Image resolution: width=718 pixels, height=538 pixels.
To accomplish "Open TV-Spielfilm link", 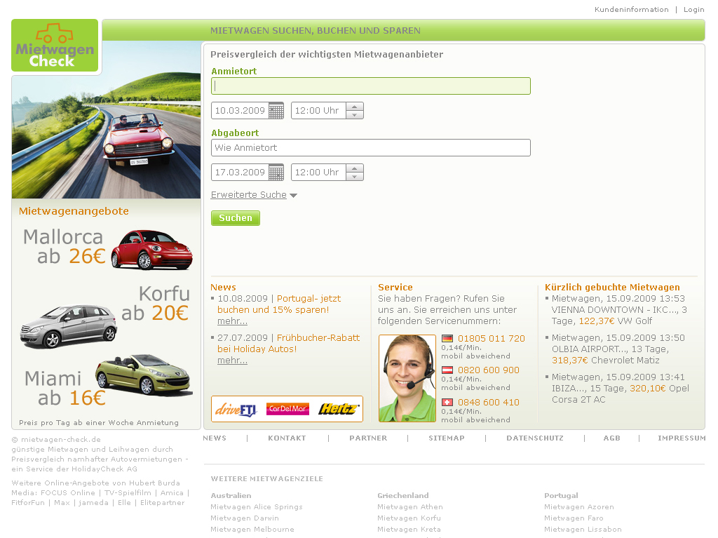I will coord(128,492).
